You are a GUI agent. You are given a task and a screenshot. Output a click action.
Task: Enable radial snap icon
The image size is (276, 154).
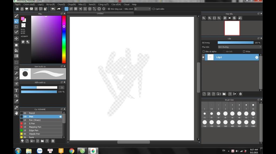point(85,9)
